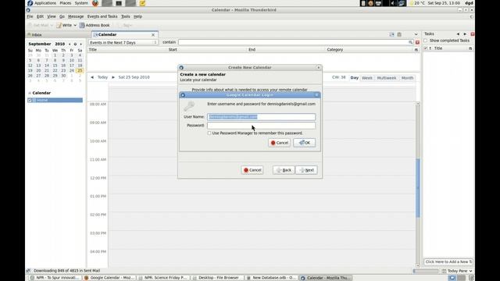Open Desktop File Browser taskbar window
The height and width of the screenshot is (281, 500).
[x=218, y=278]
